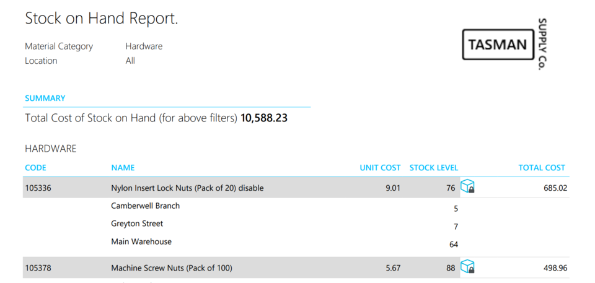Image resolution: width=595 pixels, height=283 pixels.
Task: Select the UNIT COST column header
Action: tap(380, 168)
